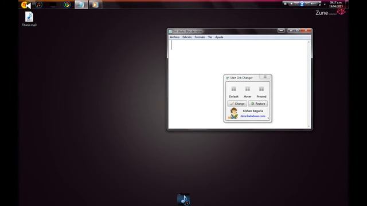Open the door2windows.com link

pos(253,116)
